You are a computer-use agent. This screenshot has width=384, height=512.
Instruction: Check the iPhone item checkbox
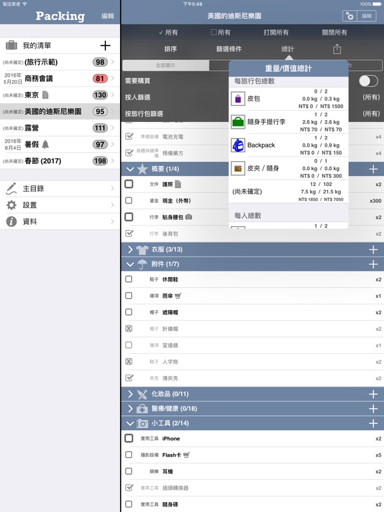click(x=129, y=438)
